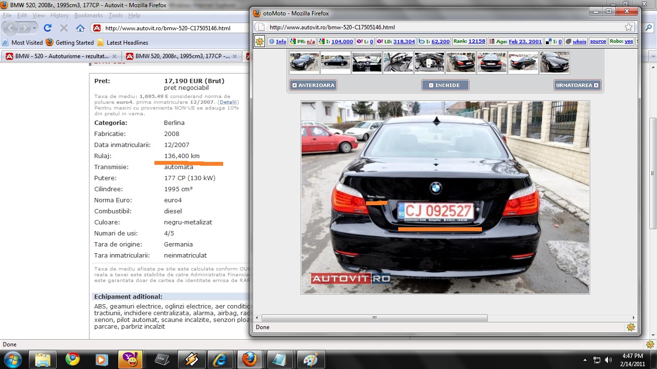Click the bookmark star in popup address bar
The width and height of the screenshot is (657, 369).
pyautogui.click(x=628, y=27)
